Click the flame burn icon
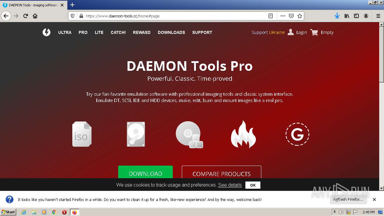384x216 pixels. tap(243, 134)
